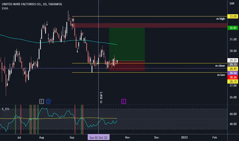The height and width of the screenshot is (141, 239).
Task: Click the 2023 label on time axis
Action: pyautogui.click(x=184, y=137)
